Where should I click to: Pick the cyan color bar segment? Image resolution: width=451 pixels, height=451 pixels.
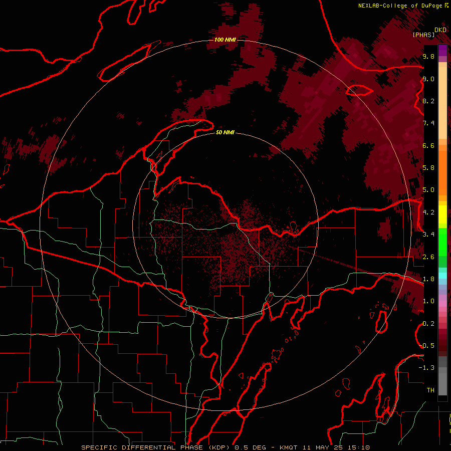pyautogui.click(x=442, y=276)
